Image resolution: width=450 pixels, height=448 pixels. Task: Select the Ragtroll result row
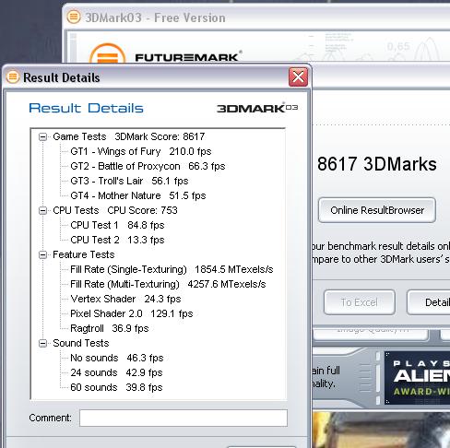point(110,328)
